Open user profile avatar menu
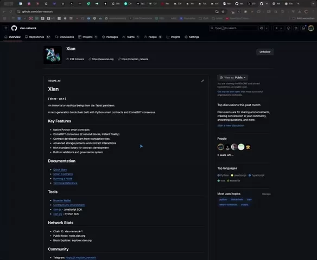 (311, 28)
